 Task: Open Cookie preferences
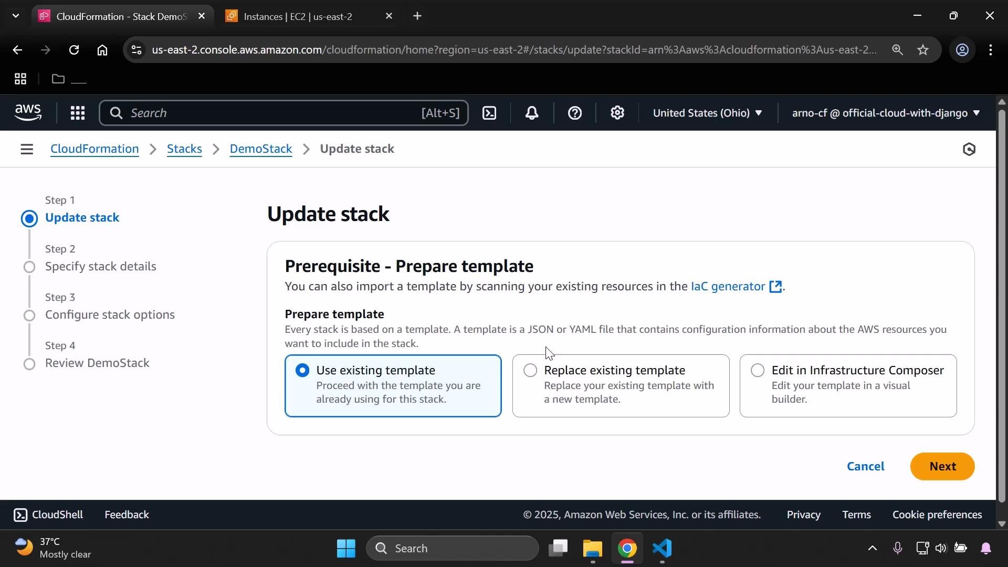(937, 515)
